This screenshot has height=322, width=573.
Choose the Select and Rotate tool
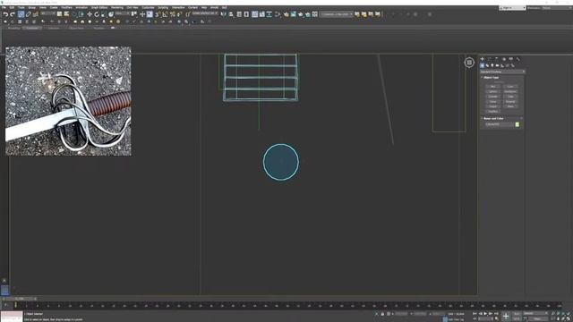tap(97, 14)
